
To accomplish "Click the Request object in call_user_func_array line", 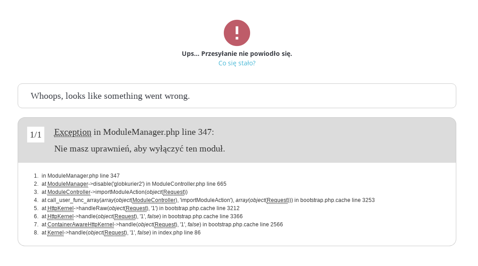I will [x=277, y=200].
